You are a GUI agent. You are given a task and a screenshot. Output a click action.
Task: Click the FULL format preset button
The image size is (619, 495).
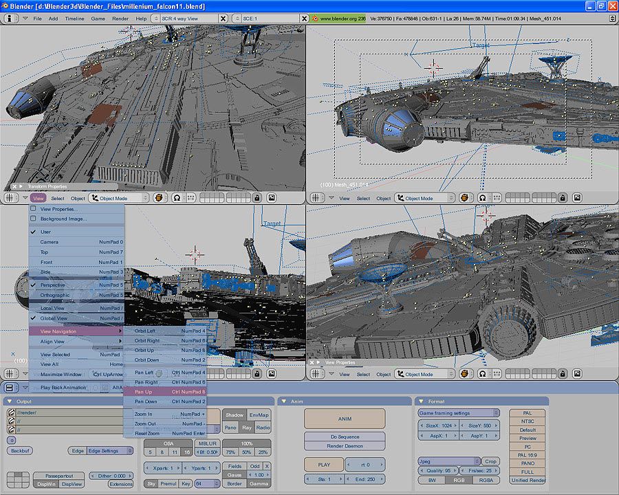(x=528, y=472)
